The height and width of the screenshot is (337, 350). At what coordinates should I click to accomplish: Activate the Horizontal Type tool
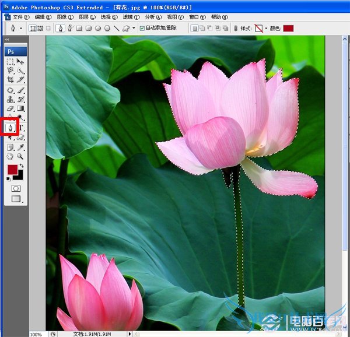[x=21, y=127]
